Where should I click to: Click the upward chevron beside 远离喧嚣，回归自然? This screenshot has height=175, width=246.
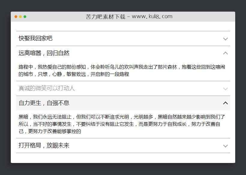pyautogui.click(x=225, y=53)
